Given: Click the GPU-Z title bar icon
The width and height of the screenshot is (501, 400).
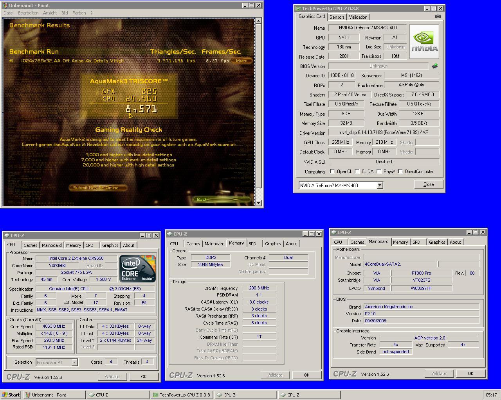Looking at the screenshot, I should coord(298,8).
